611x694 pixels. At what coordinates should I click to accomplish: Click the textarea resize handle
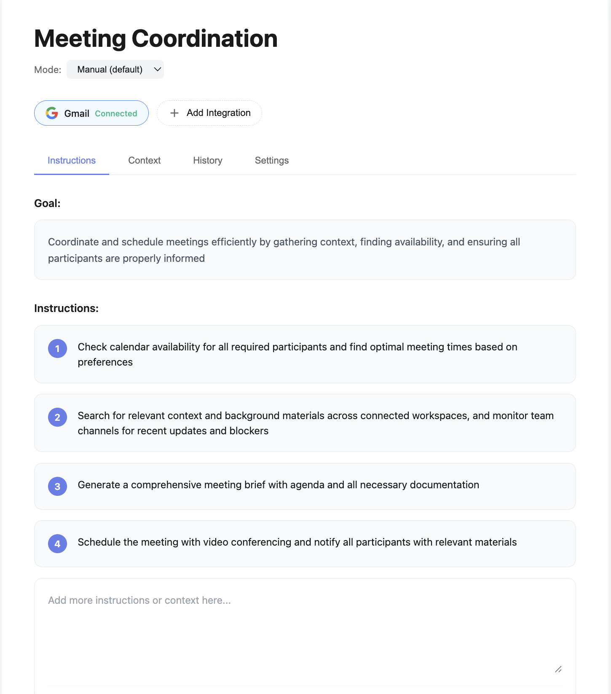[558, 669]
